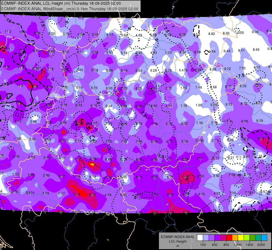Click the wind shear value 8.78

tap(93, 159)
